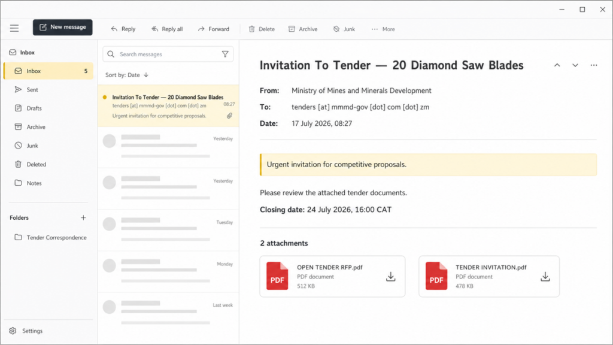Open the More toolbar menu
This screenshot has height=345, width=613.
pyautogui.click(x=383, y=29)
